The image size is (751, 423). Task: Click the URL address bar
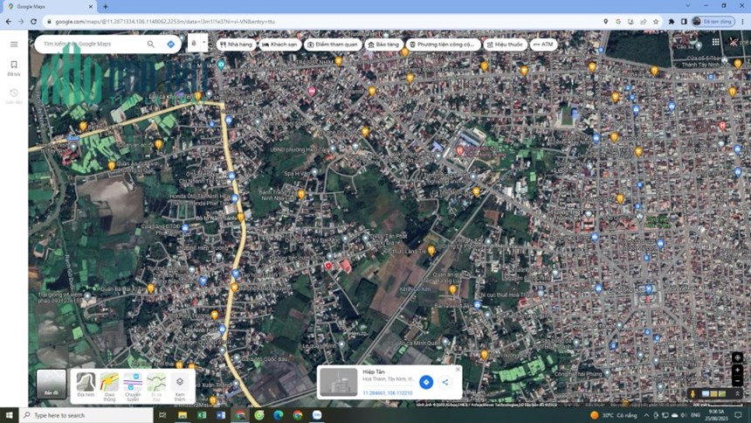pyautogui.click(x=320, y=22)
